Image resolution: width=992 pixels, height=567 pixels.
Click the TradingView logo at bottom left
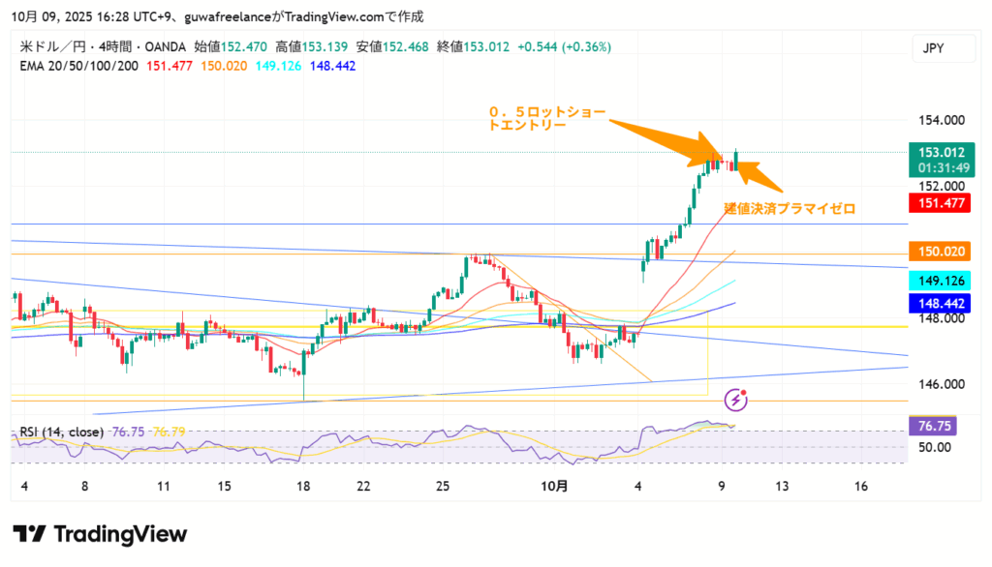click(x=100, y=533)
